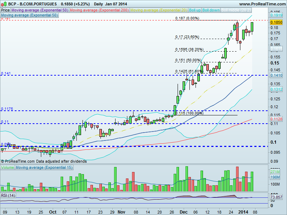Click BCP - B.COM.PORTUGUES chart title

(x=32, y=4)
